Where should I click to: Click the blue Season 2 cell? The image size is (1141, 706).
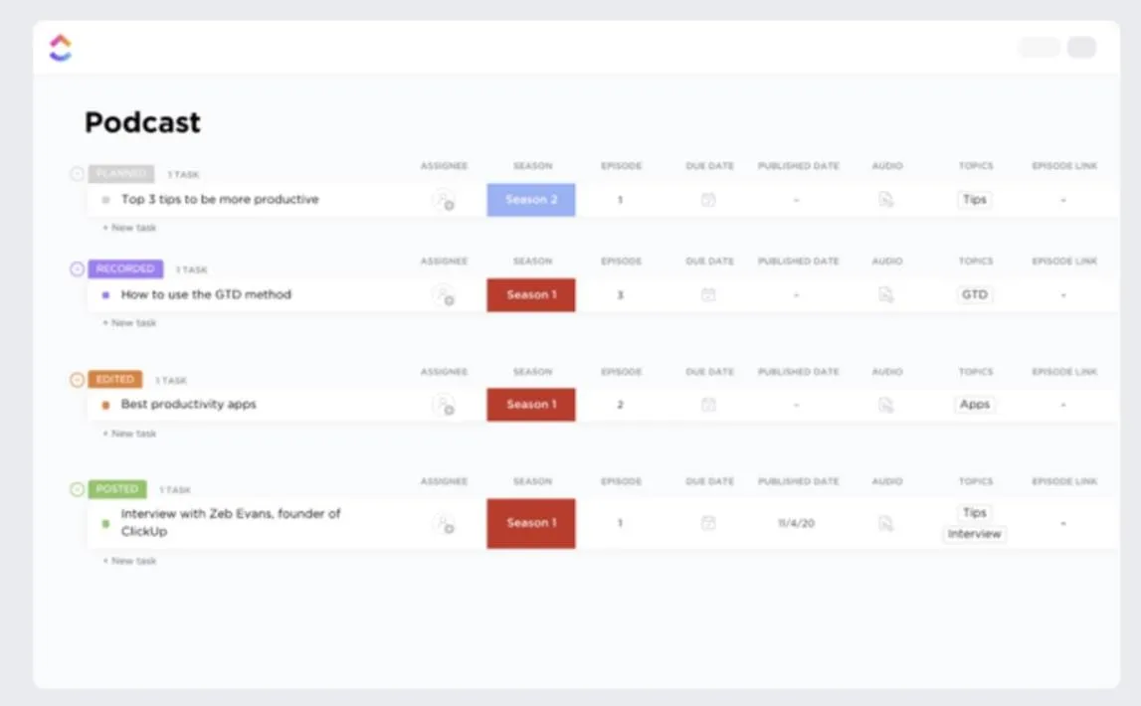[531, 200]
